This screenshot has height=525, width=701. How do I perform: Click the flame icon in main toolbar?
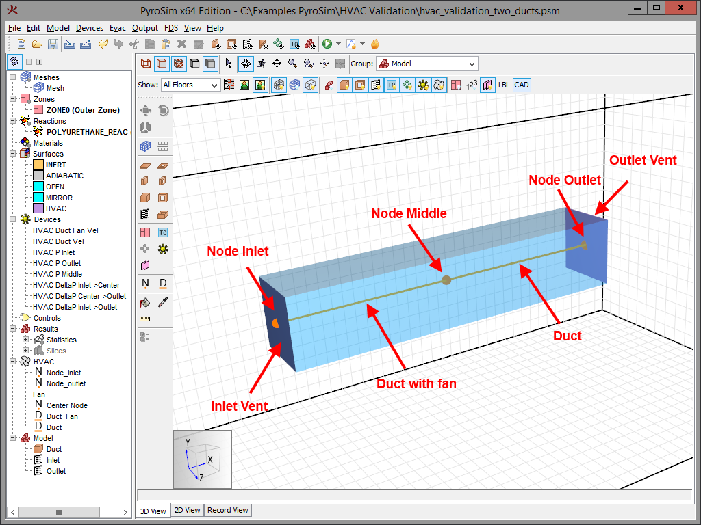click(x=374, y=44)
